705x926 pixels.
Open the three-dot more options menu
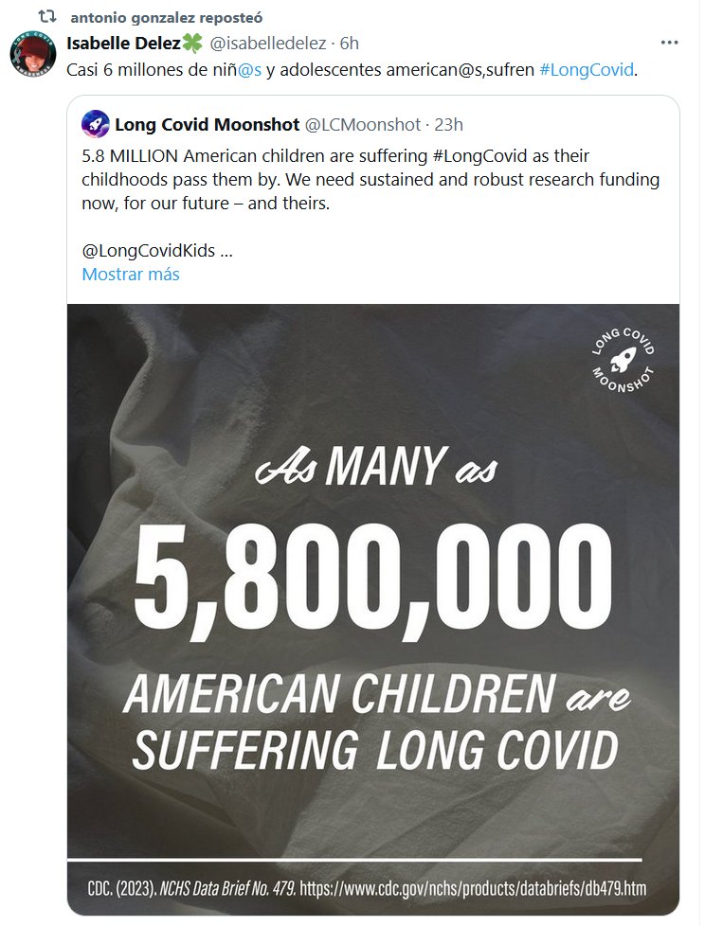click(669, 44)
